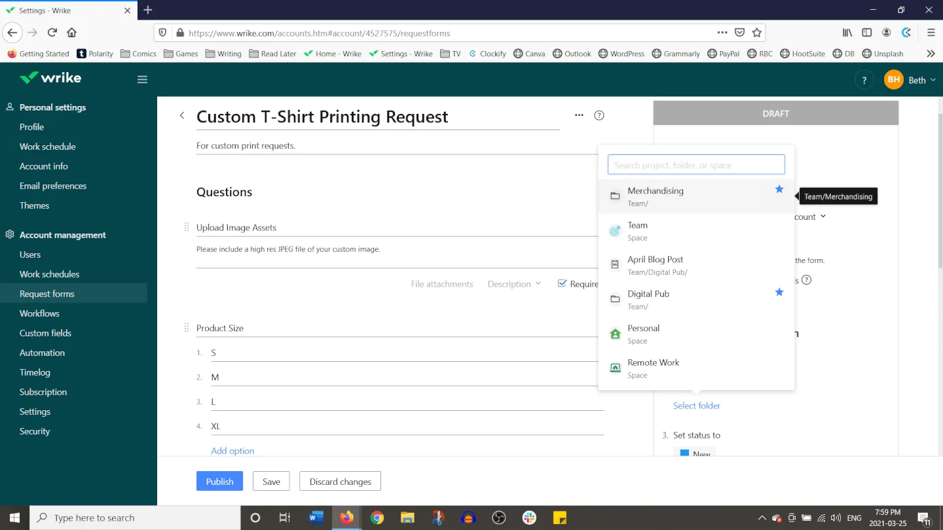Click the Personal space icon
The width and height of the screenshot is (943, 530).
pyautogui.click(x=615, y=334)
